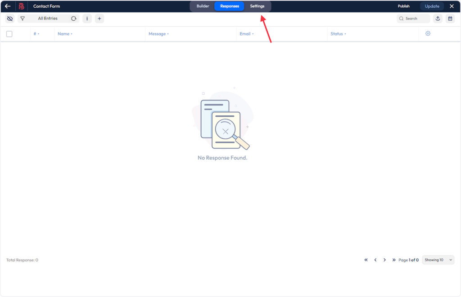Viewport: 461px width, 297px height.
Task: Click the back arrow in header
Action: pos(8,6)
